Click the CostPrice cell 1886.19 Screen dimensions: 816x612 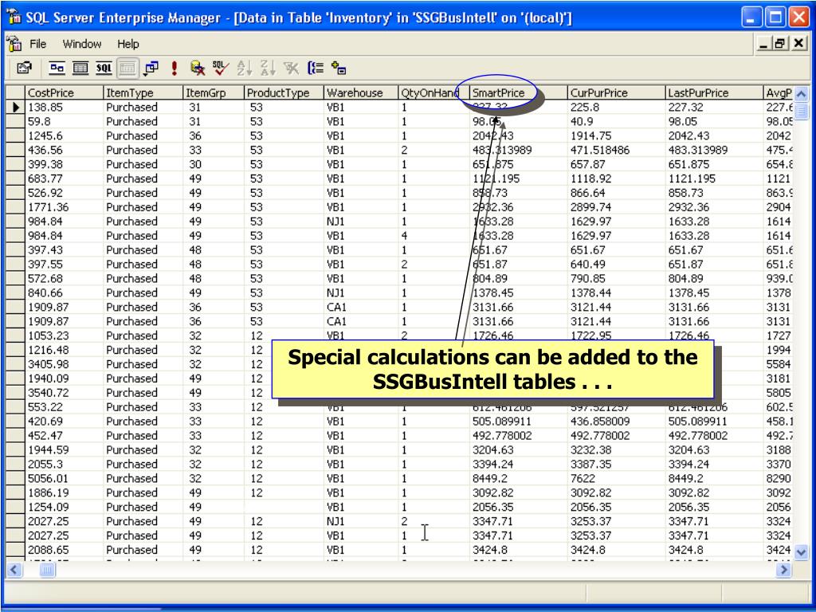(64, 492)
